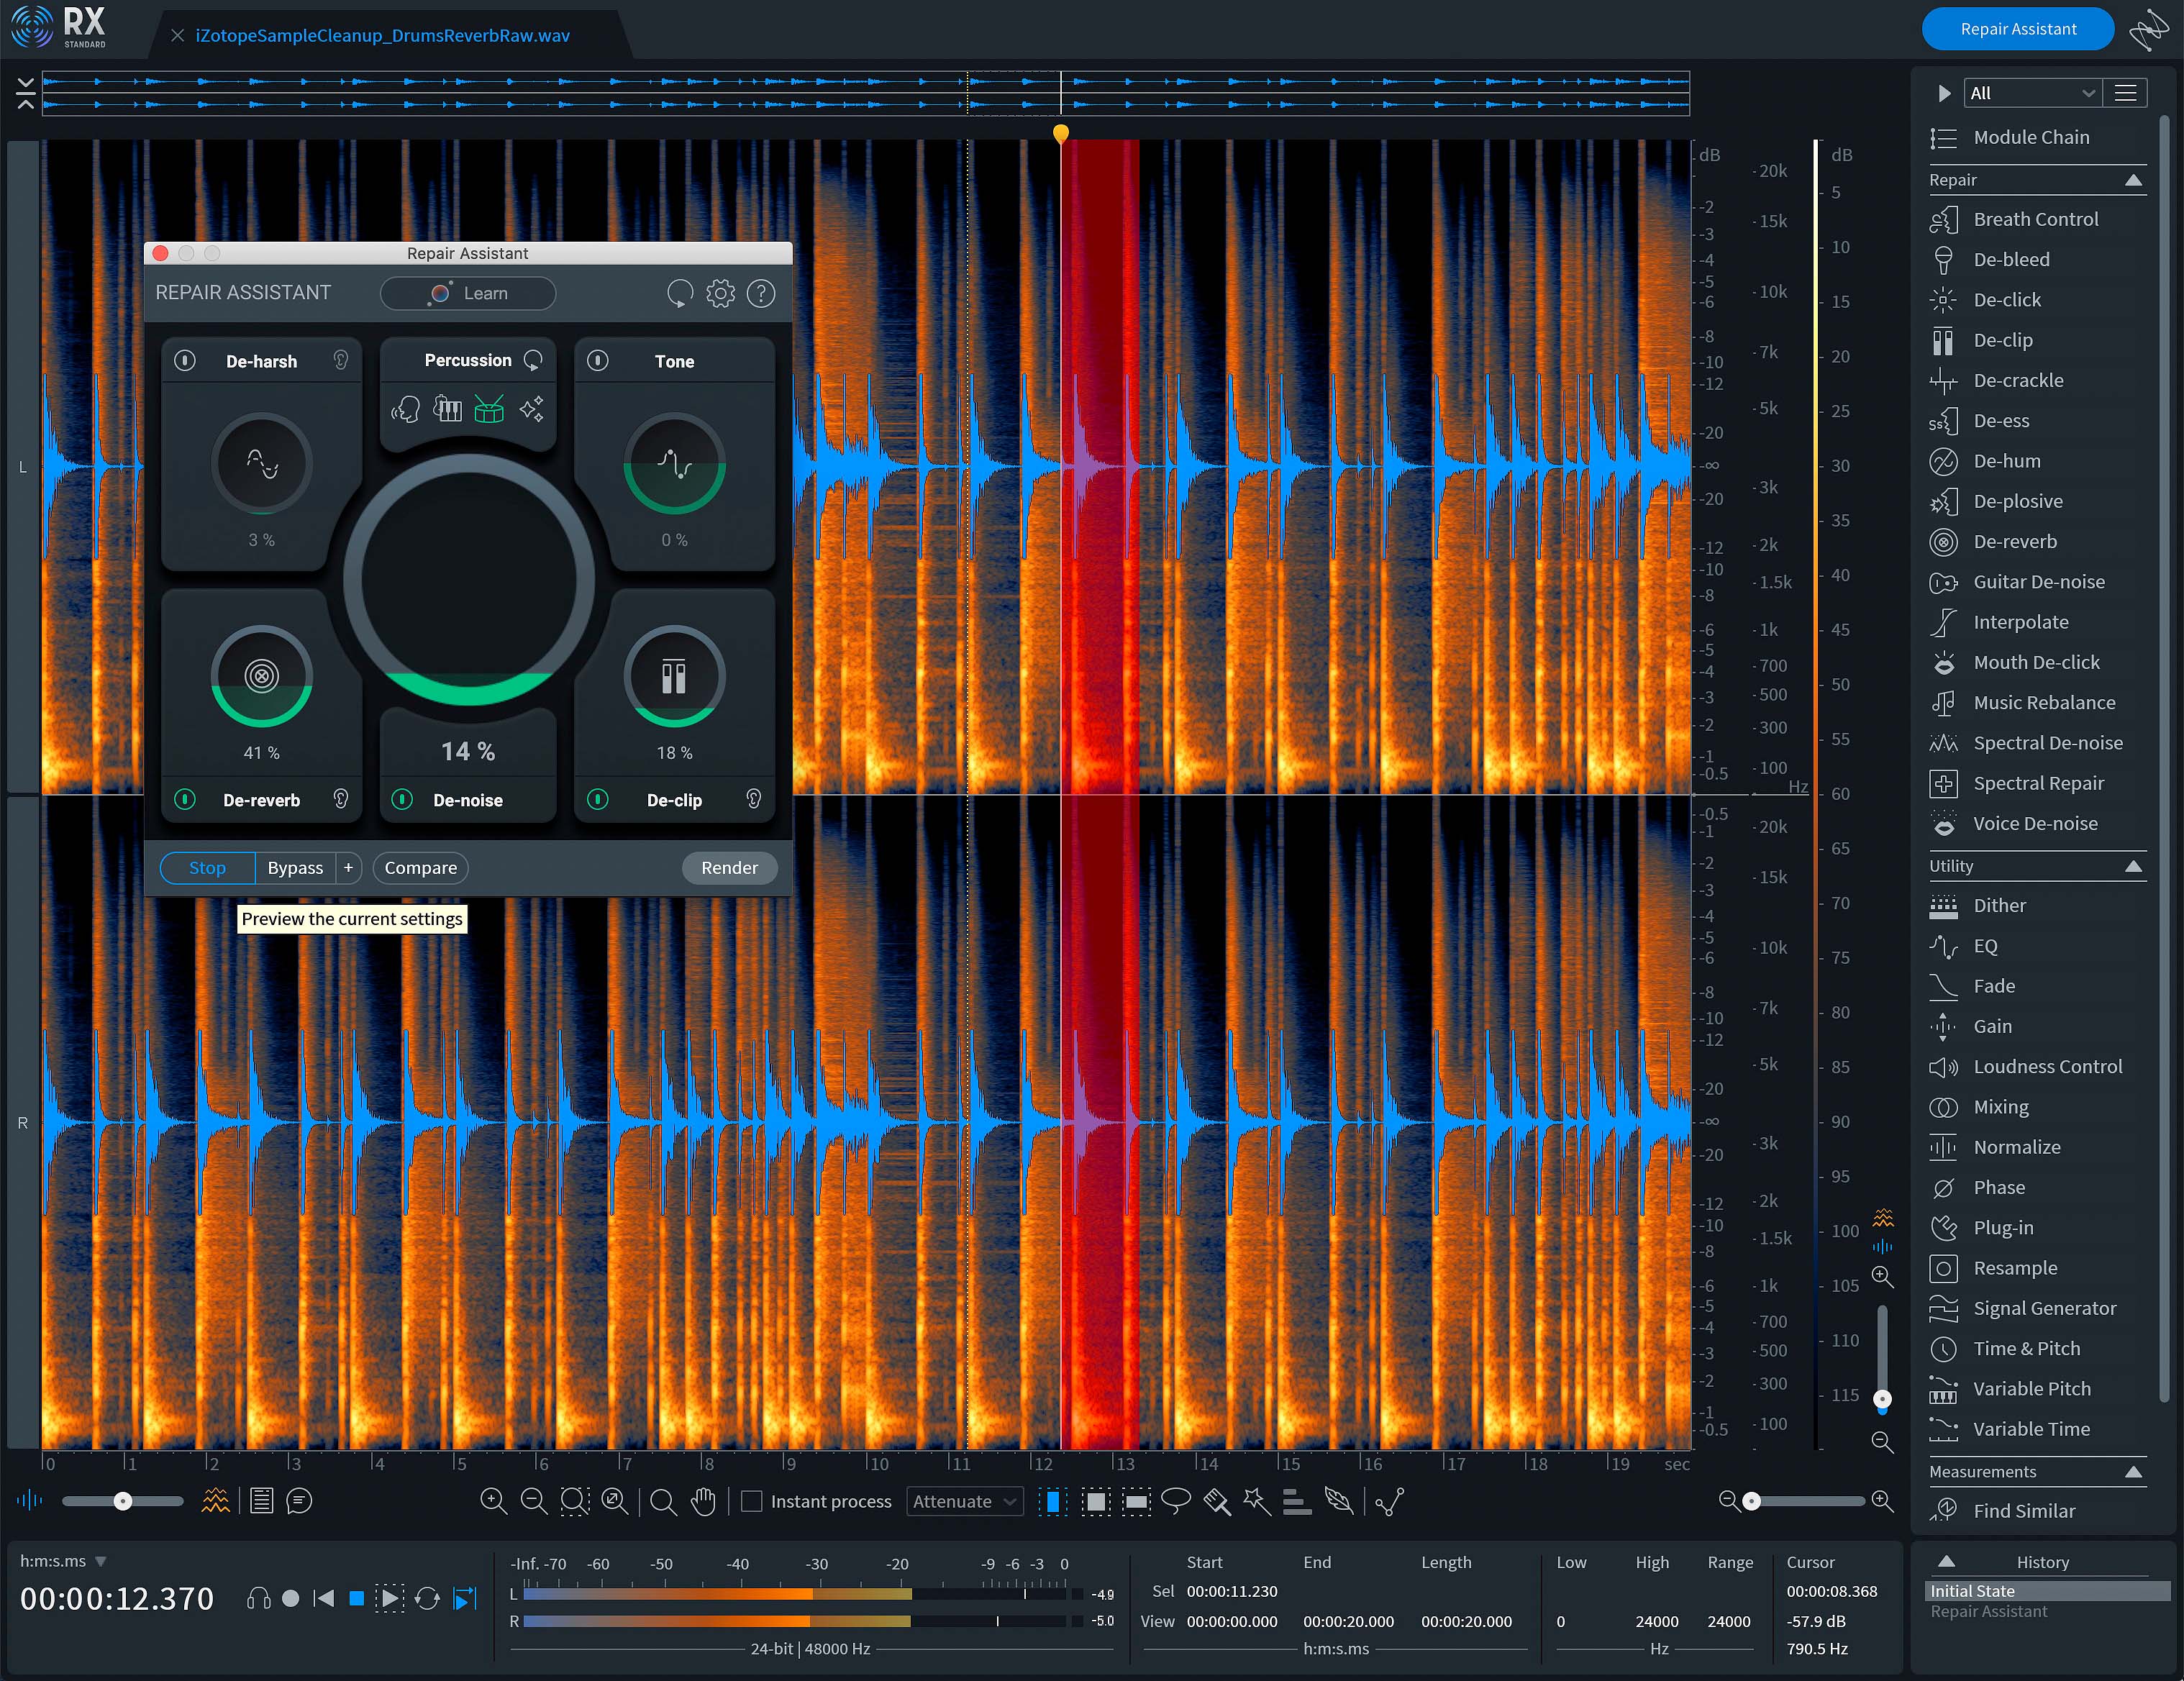Select the Harmonics selection tool
The height and width of the screenshot is (1681, 2184).
(x=1297, y=1501)
